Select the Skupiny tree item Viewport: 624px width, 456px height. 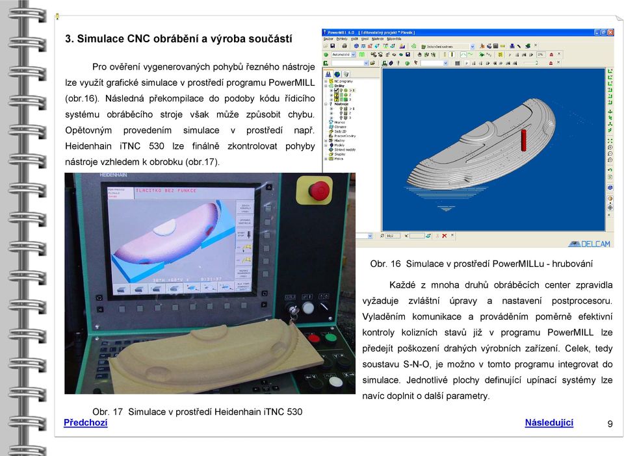337,154
